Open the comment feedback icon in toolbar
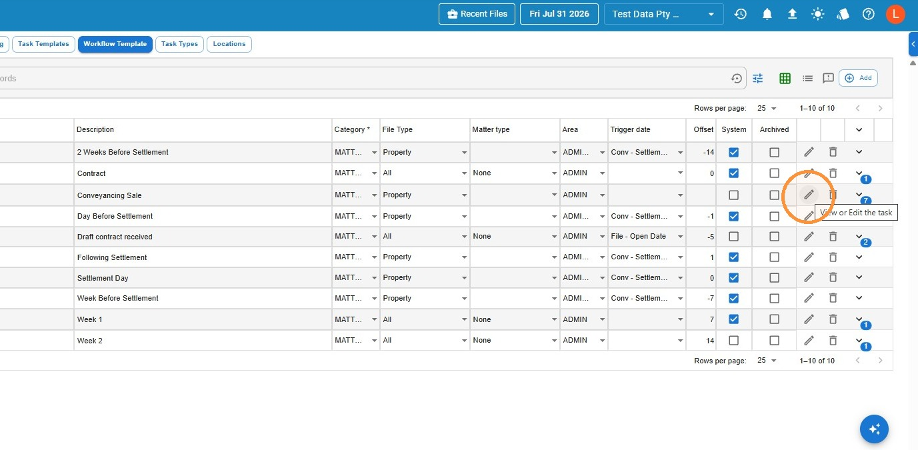918x450 pixels. (x=829, y=78)
